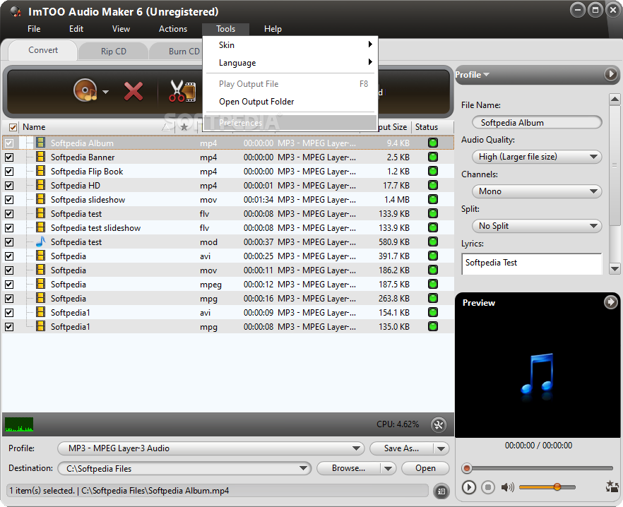The height and width of the screenshot is (507, 623).
Task: Click the File Name input field
Action: click(537, 122)
